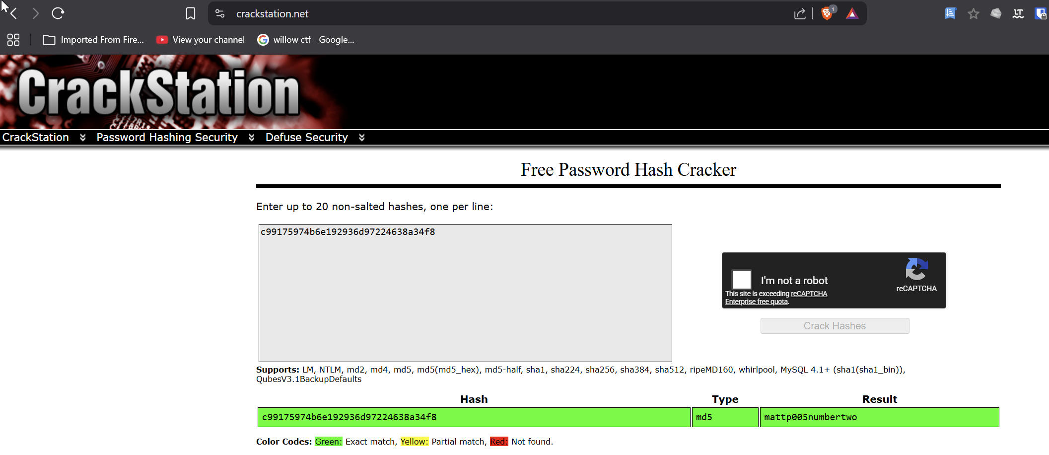Open the blue reader extension icon
The image size is (1049, 455).
(950, 13)
